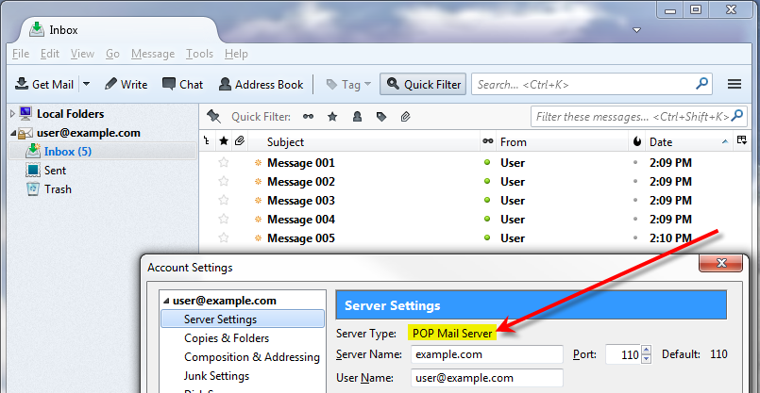This screenshot has width=760, height=393.
Task: Sort by junk status flame column
Action: pyautogui.click(x=637, y=141)
